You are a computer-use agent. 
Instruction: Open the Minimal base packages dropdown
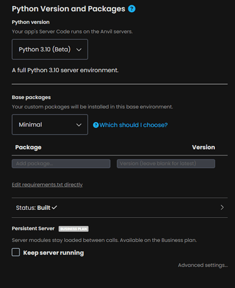[50, 124]
